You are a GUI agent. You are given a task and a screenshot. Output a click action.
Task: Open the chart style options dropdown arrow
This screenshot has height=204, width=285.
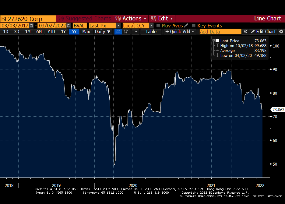click(136, 32)
